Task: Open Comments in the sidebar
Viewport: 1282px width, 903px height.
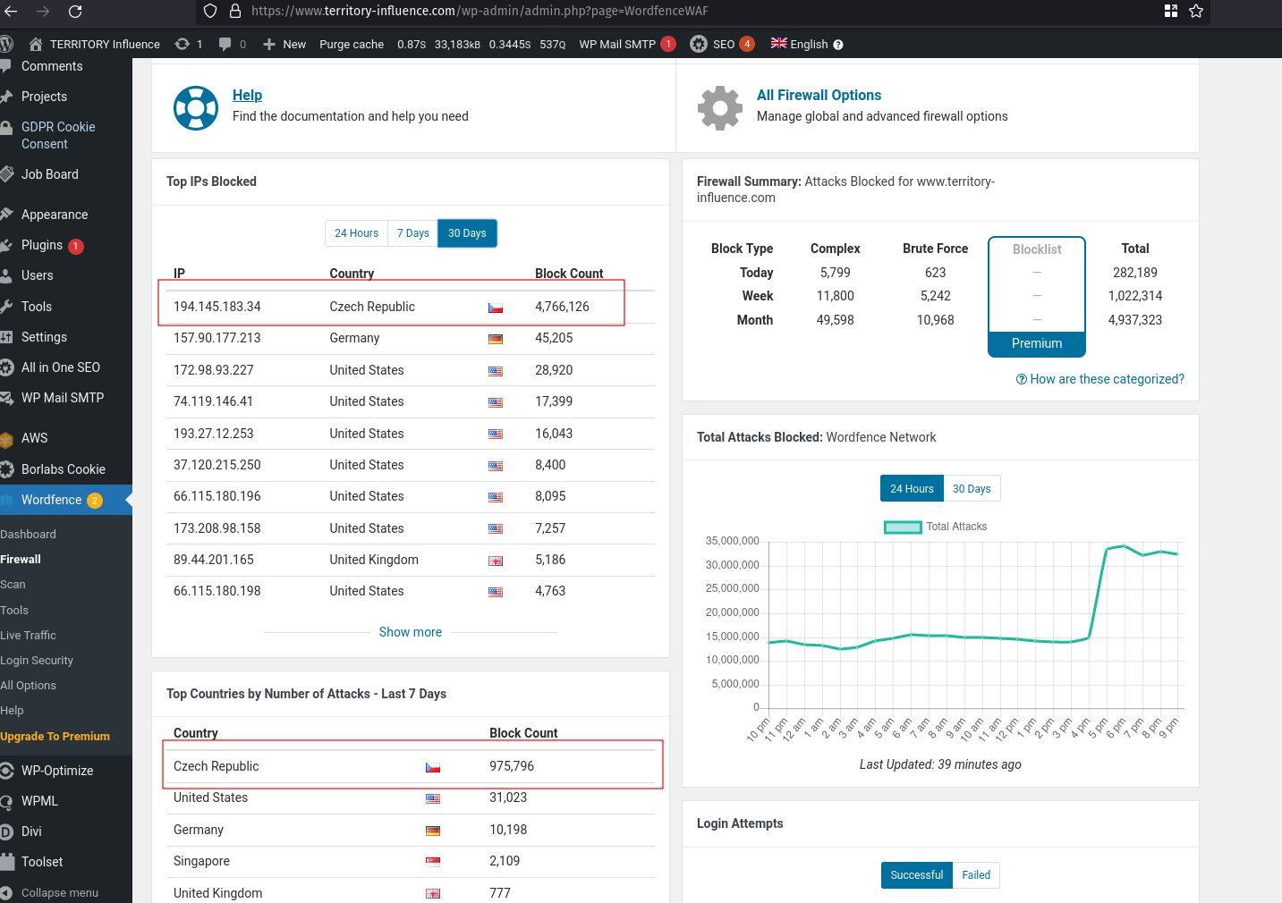Action: [x=52, y=66]
